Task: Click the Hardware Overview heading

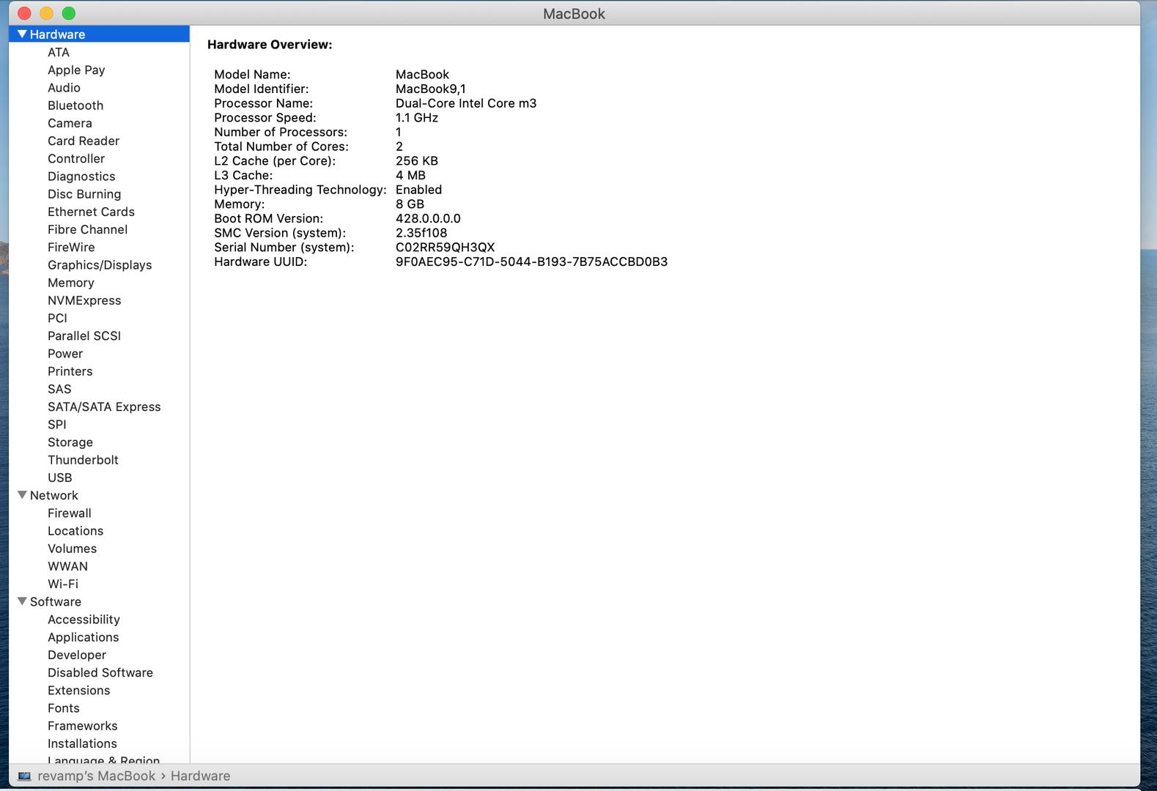Action: [270, 45]
